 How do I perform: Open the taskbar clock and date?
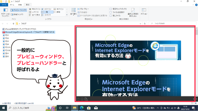[x=185, y=108]
